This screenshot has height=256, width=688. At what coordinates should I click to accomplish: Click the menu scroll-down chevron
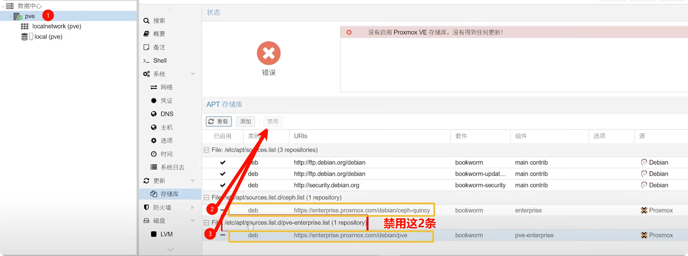point(171,249)
